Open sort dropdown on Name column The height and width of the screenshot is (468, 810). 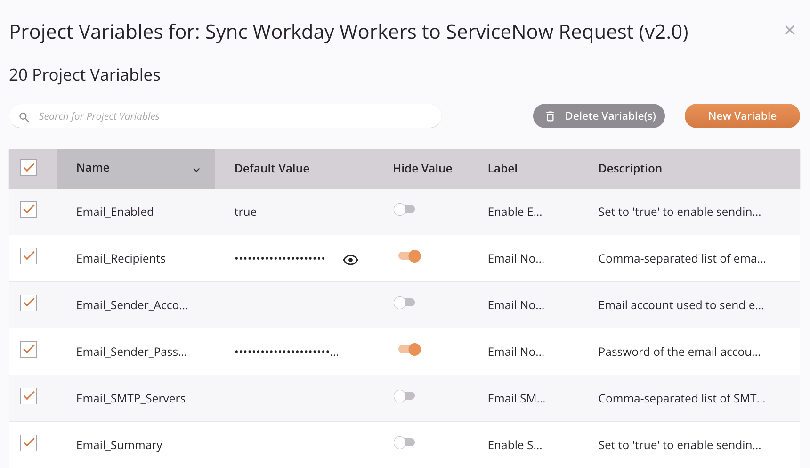click(x=196, y=170)
